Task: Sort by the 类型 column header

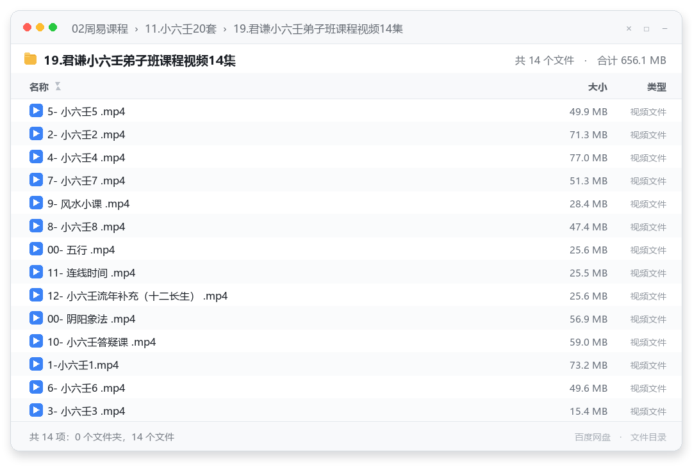Action: [x=657, y=87]
